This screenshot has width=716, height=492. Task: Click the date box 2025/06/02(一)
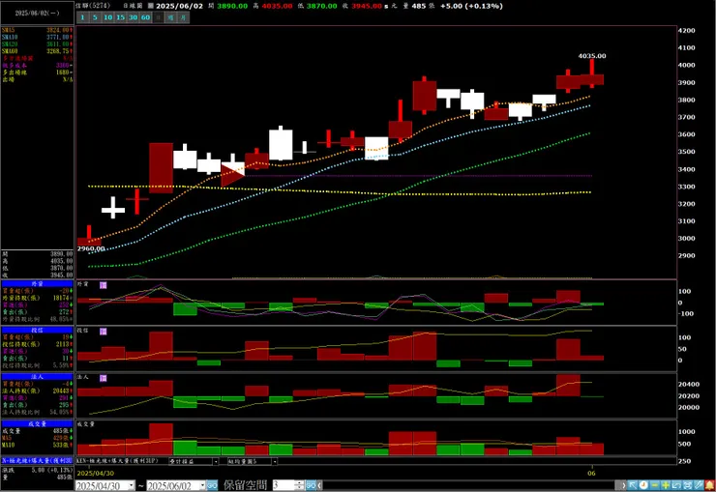tap(37, 14)
